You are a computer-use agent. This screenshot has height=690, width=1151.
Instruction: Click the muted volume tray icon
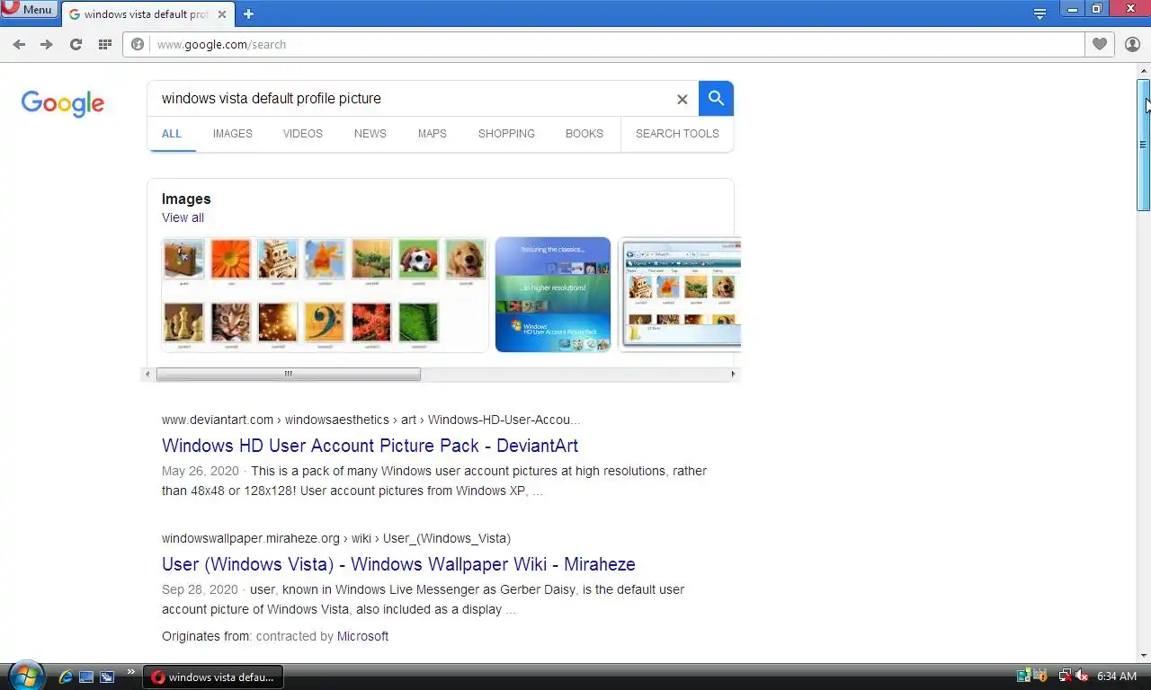click(x=1082, y=676)
